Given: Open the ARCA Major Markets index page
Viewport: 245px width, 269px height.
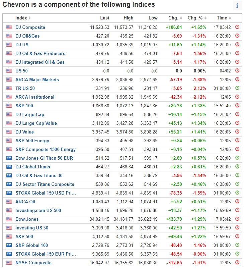Looking at the screenshot, I should tap(37, 79).
